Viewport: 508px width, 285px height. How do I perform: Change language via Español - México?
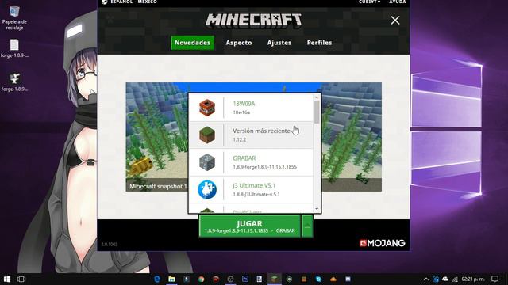click(134, 2)
